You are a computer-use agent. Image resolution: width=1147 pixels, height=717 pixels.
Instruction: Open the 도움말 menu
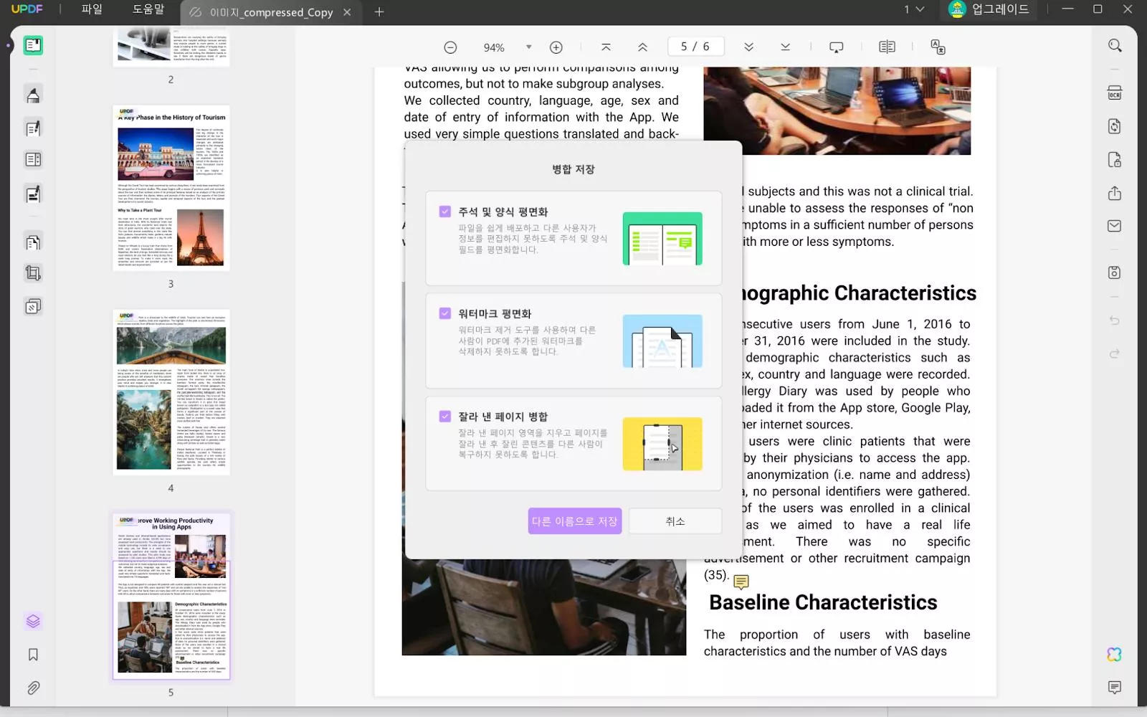(148, 9)
